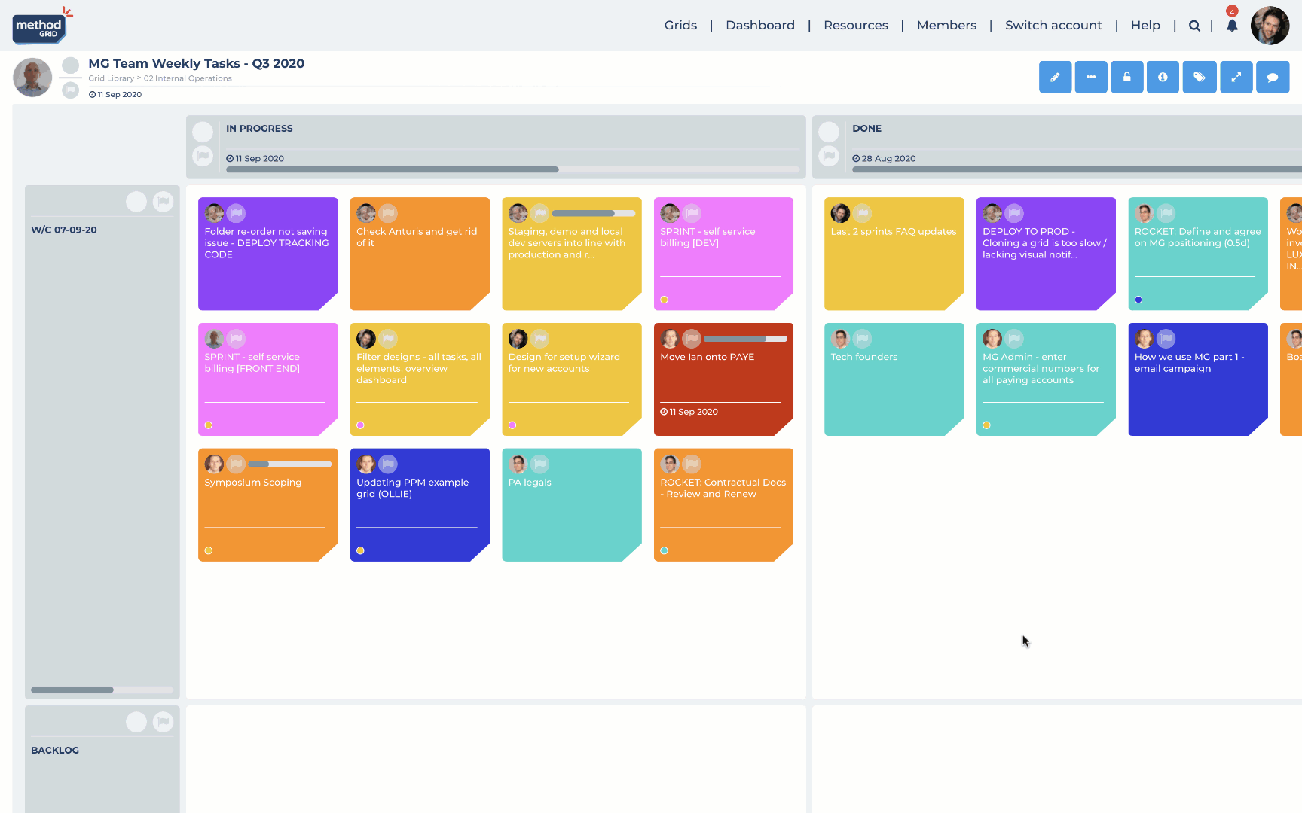Lock the grid with the padlock icon

click(1127, 77)
